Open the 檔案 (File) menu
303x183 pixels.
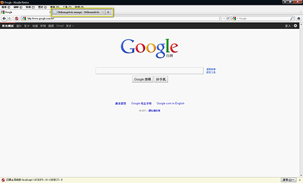tap(6, 7)
